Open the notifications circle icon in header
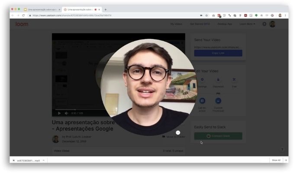303x173 pixels. [x=264, y=24]
